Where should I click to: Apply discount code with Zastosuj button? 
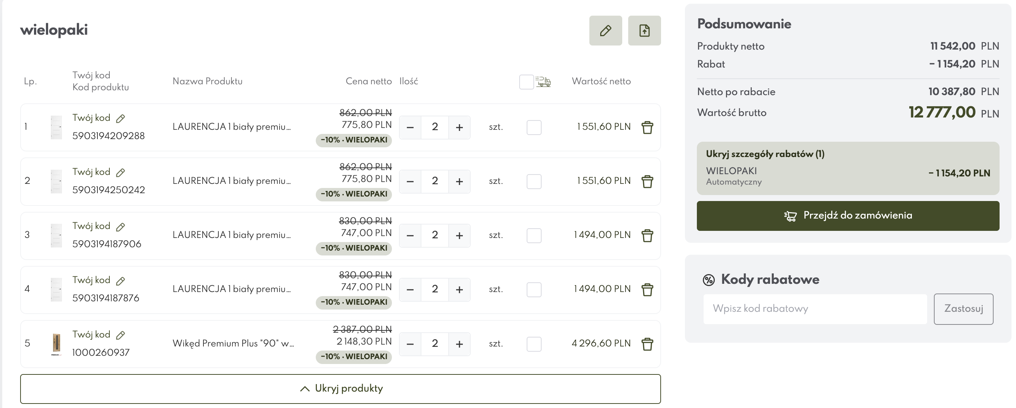pyautogui.click(x=963, y=309)
